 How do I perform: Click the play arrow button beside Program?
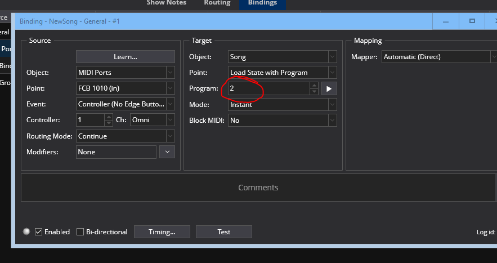pyautogui.click(x=329, y=88)
